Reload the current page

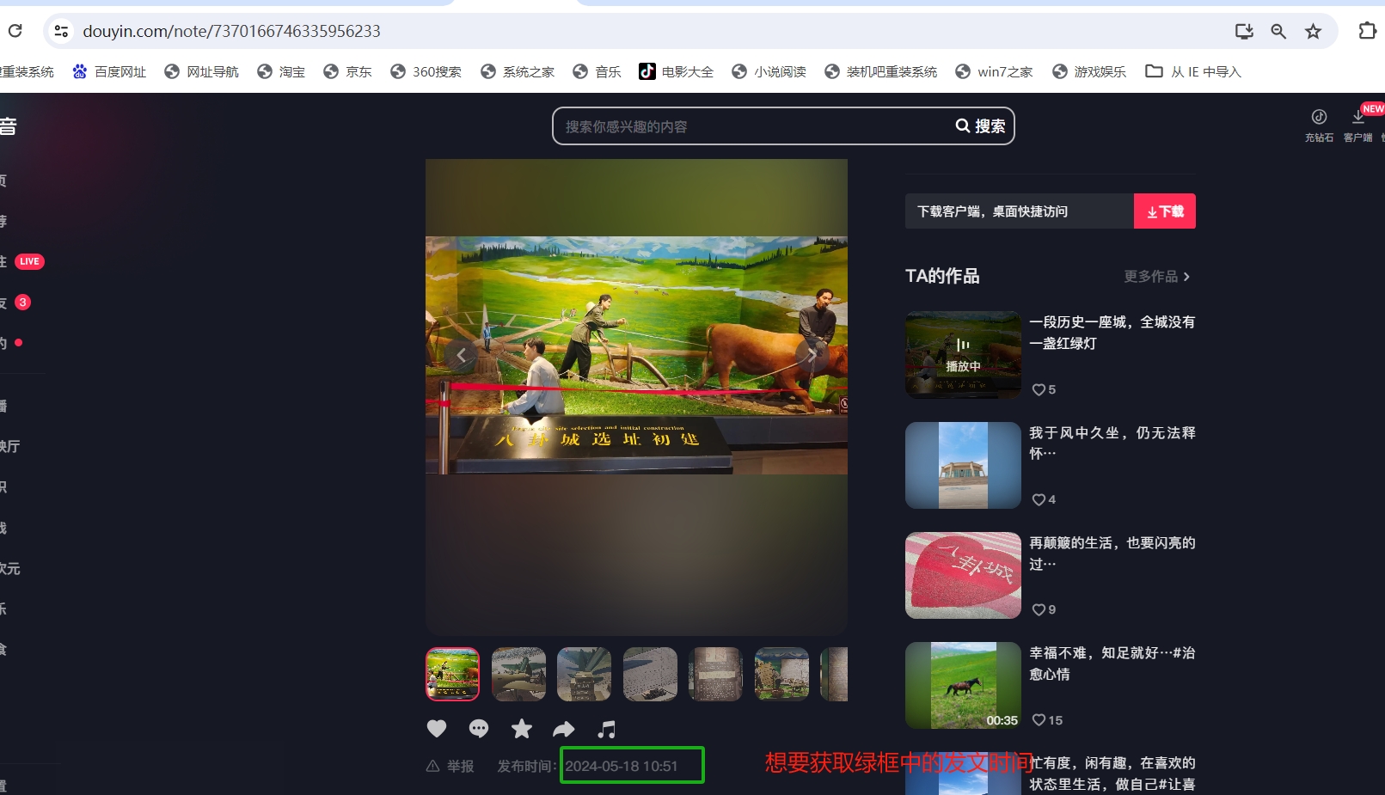[x=15, y=31]
